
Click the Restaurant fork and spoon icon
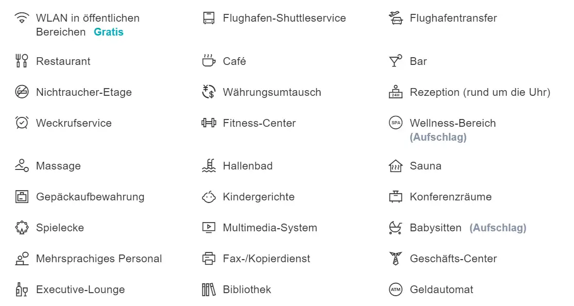point(22,61)
